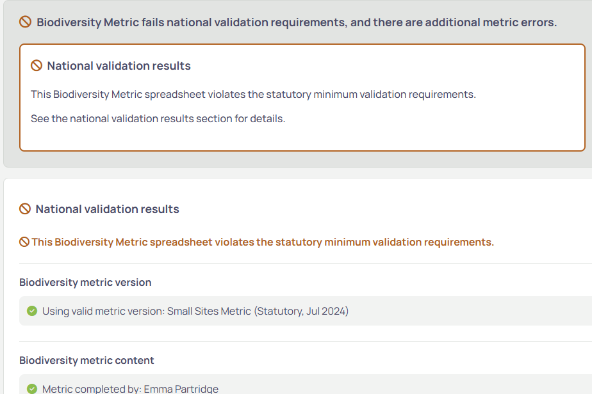Select the Biodiversity metric version heading
Screen dimensions: 592x394
tap(85, 283)
